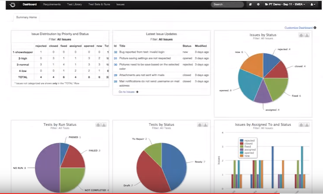
Task: Open the settings gear icon
Action: pyautogui.click(x=258, y=4)
